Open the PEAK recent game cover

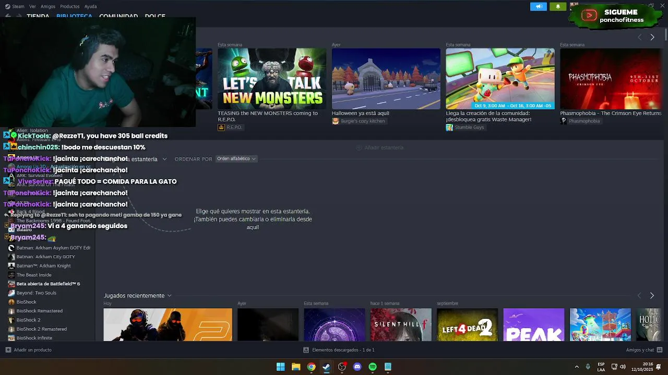pos(534,324)
